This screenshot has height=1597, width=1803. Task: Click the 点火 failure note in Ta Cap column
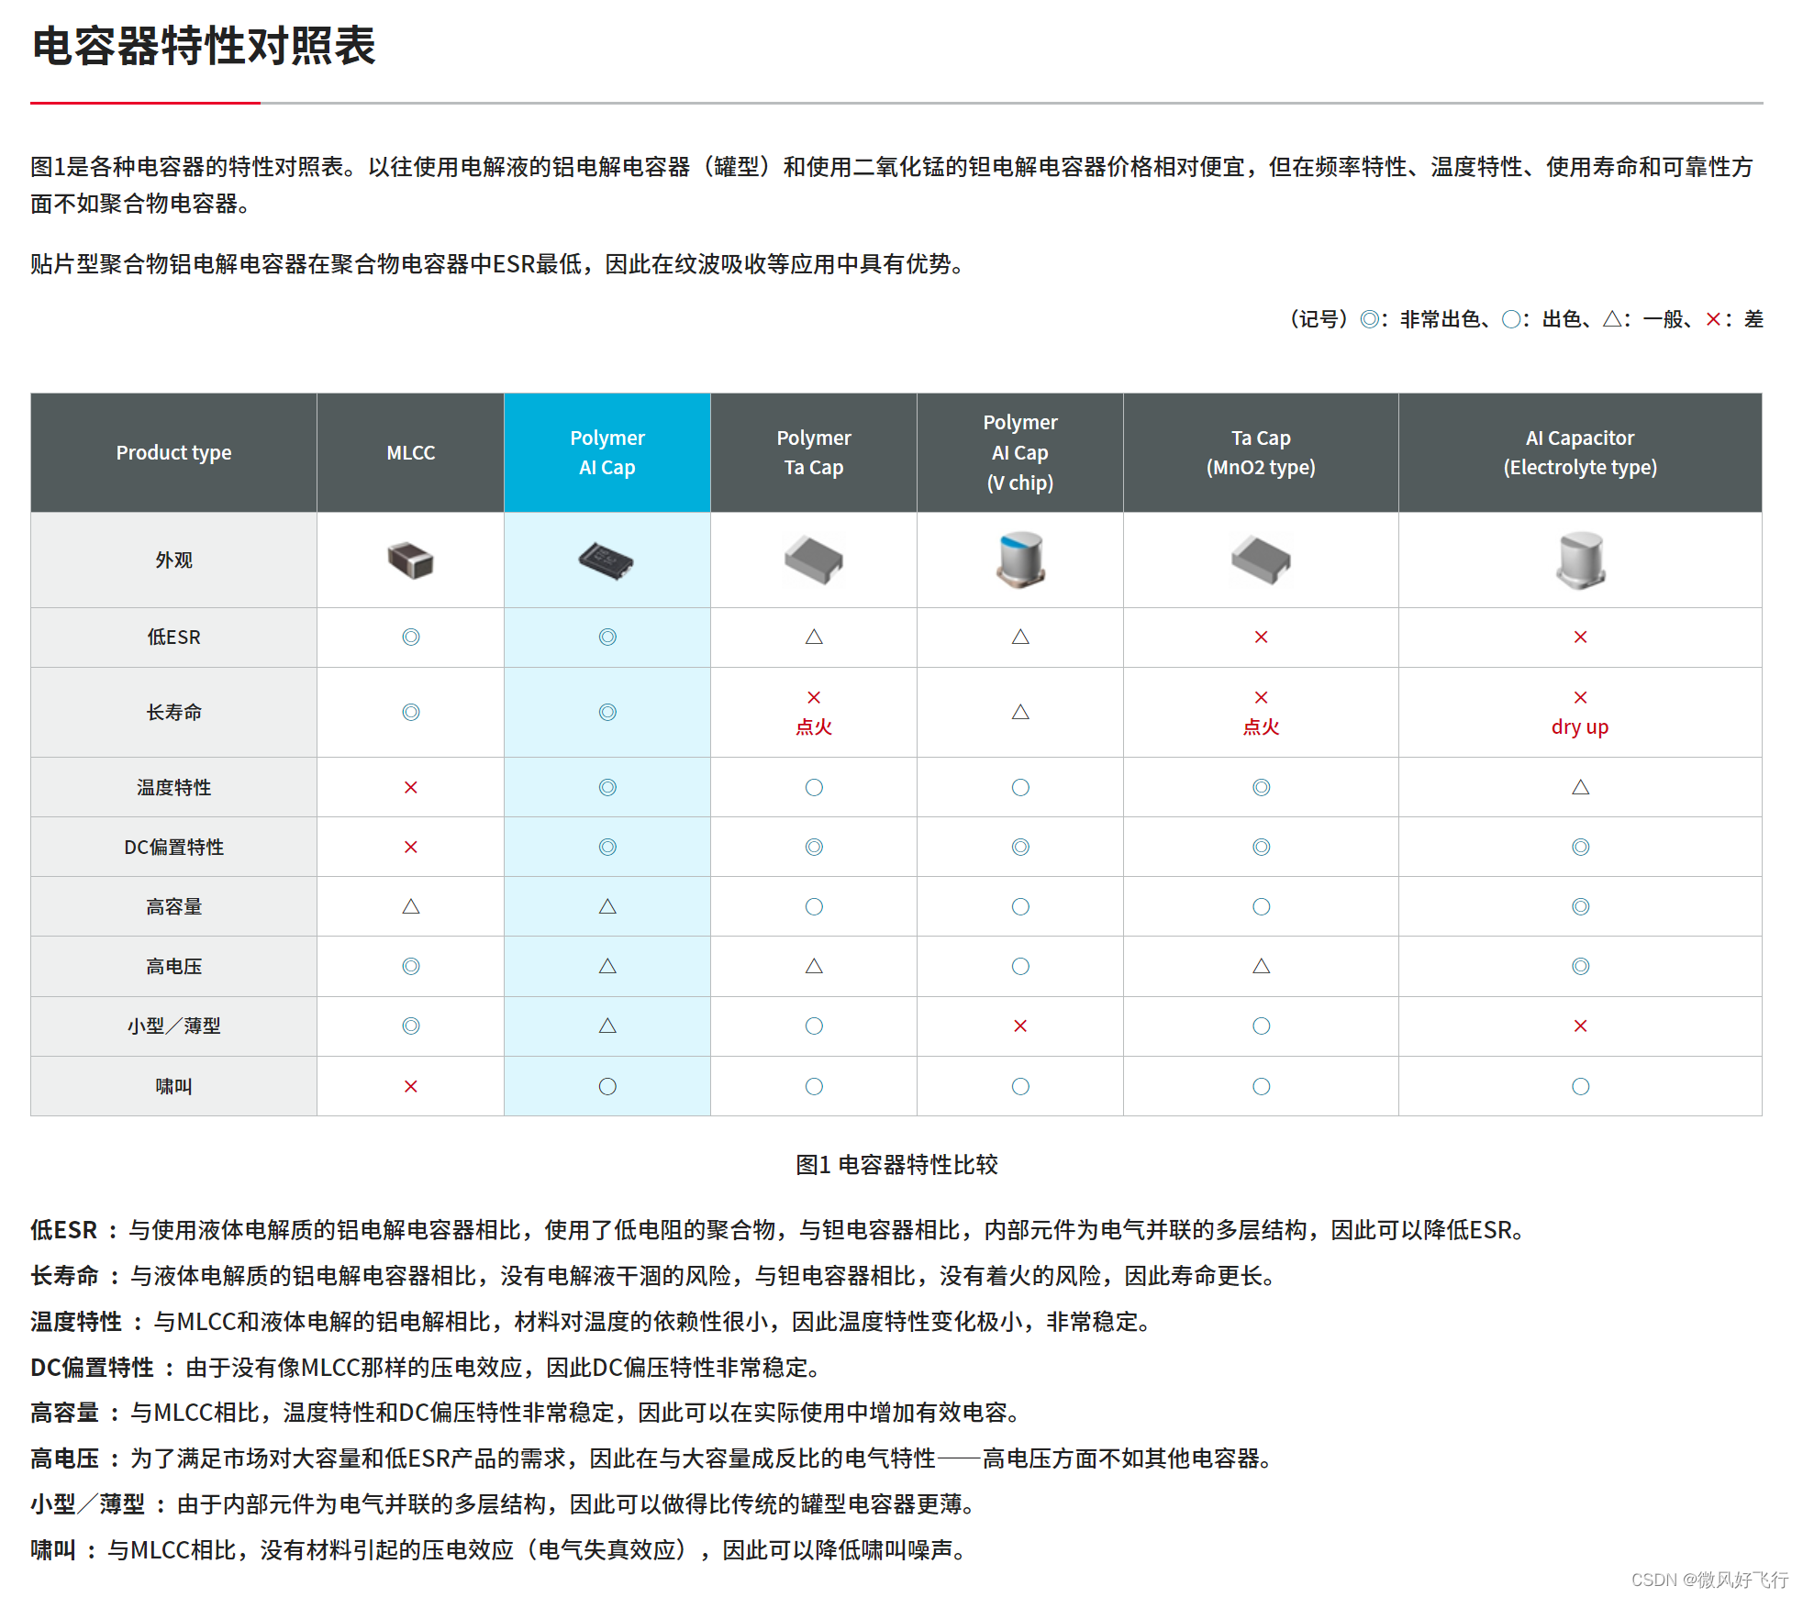tap(1260, 726)
